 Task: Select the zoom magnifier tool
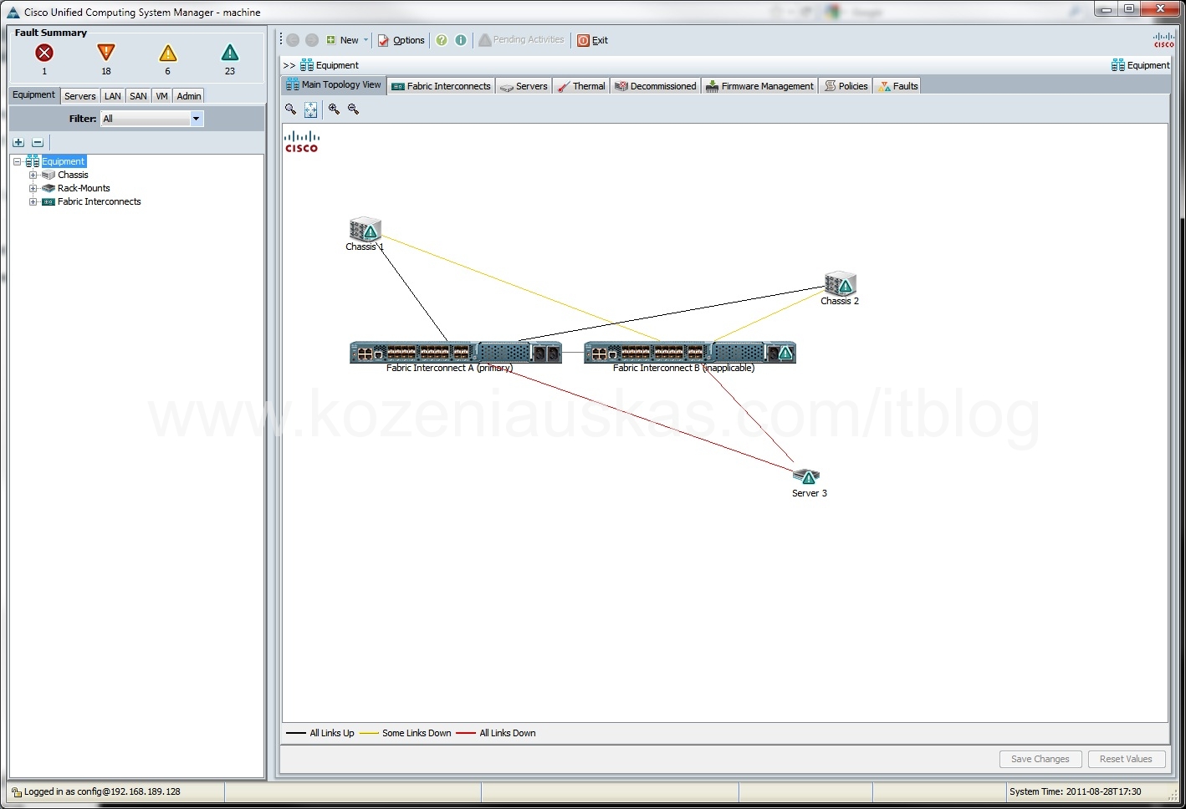tap(291, 109)
